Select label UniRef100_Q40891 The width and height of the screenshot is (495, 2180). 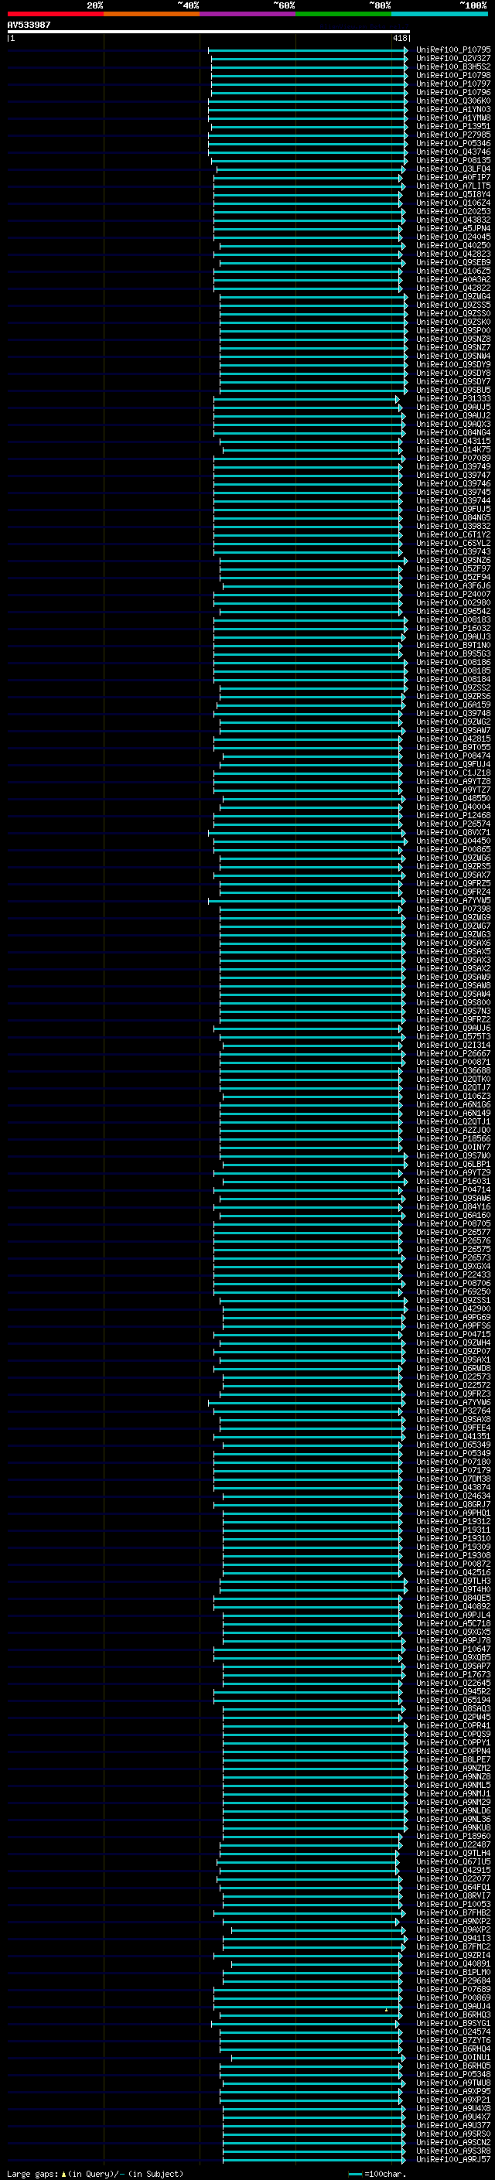coord(452,1963)
